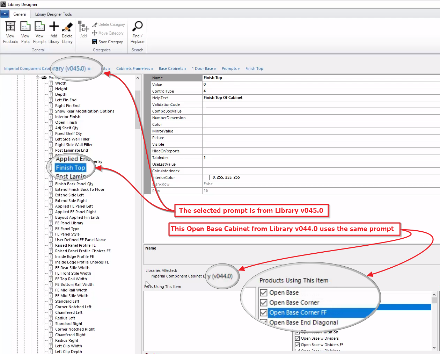This screenshot has height=354, width=440.
Task: Click the prompt icon beside FE Panel Library
Action: pyautogui.click(x=51, y=223)
